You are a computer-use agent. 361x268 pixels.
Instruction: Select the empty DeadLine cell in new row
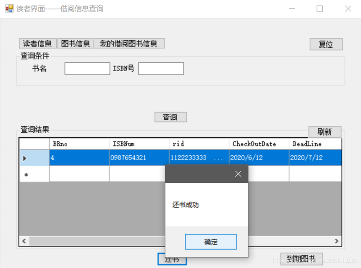[x=315, y=174]
